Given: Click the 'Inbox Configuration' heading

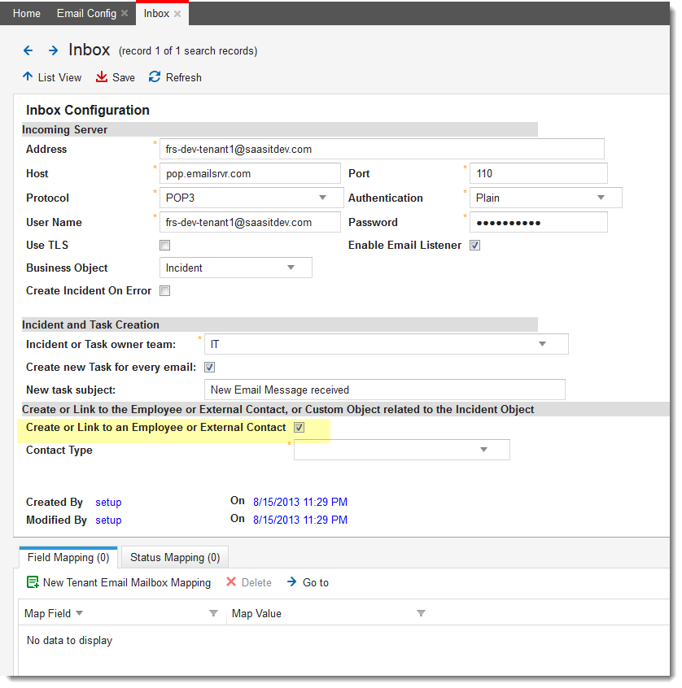Looking at the screenshot, I should tap(88, 110).
